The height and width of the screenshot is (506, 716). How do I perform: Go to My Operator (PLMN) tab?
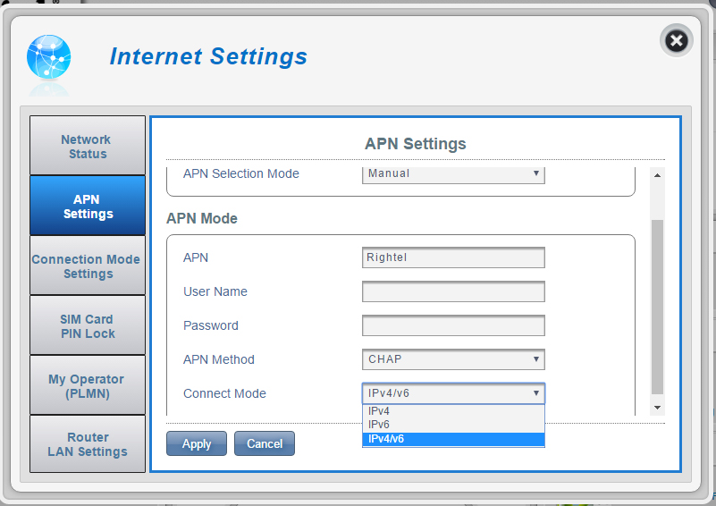pyautogui.click(x=87, y=386)
